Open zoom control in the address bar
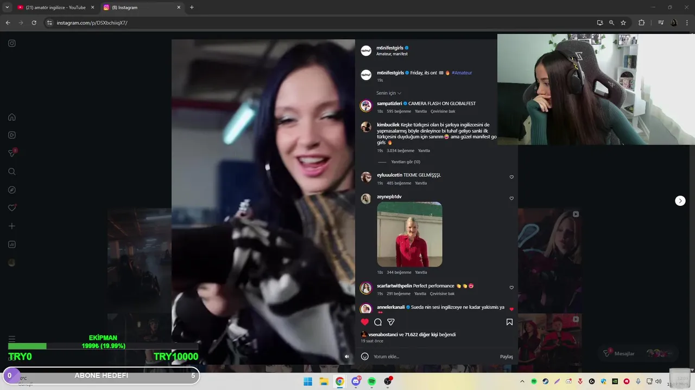 (611, 23)
